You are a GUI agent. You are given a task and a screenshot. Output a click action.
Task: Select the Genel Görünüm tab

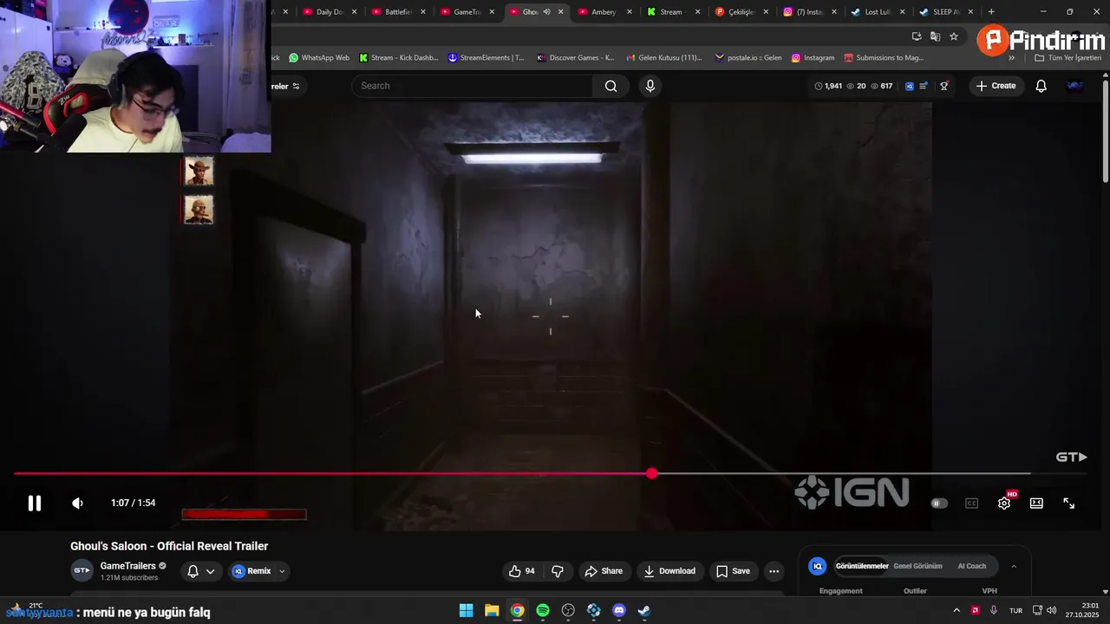[x=917, y=566]
